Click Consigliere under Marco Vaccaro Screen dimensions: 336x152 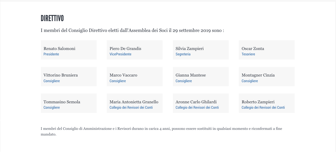pos(118,81)
